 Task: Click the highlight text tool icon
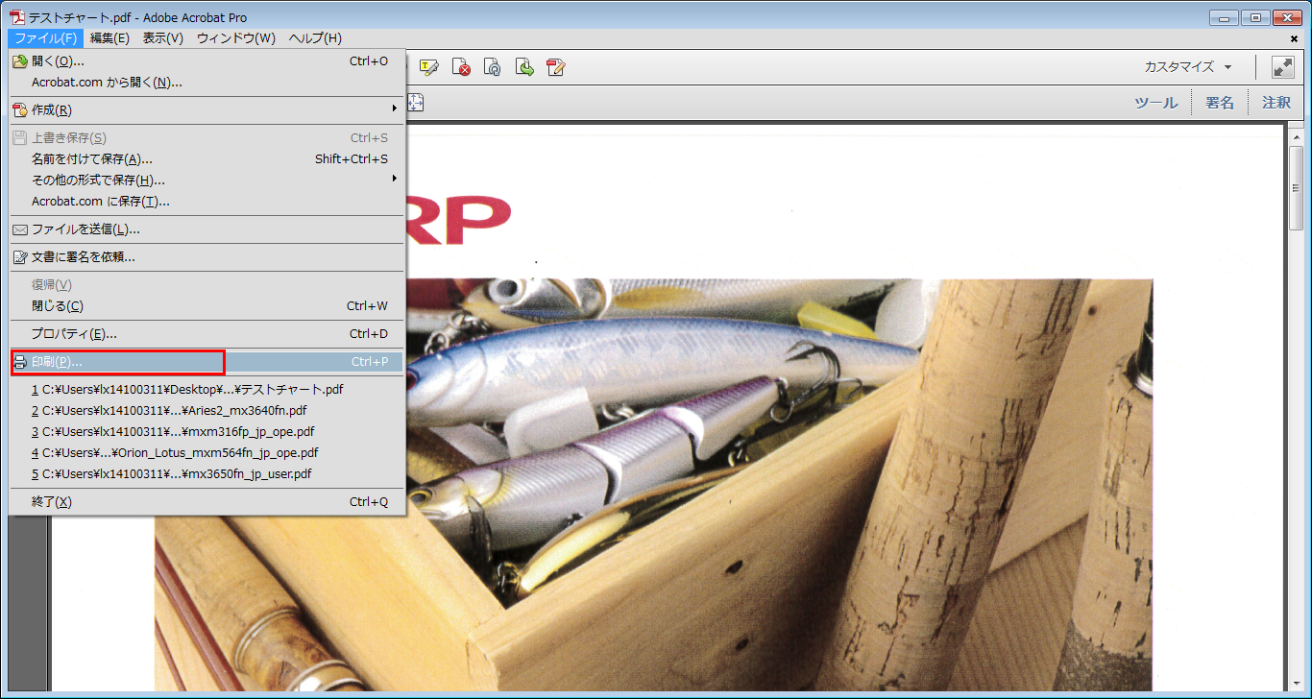coord(428,67)
